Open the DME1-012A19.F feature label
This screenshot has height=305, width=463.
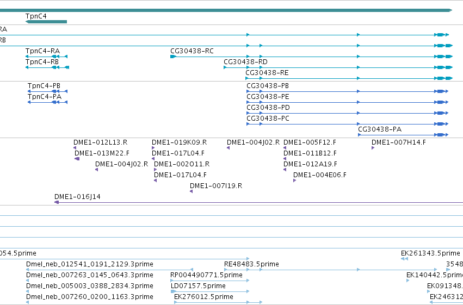click(310, 164)
